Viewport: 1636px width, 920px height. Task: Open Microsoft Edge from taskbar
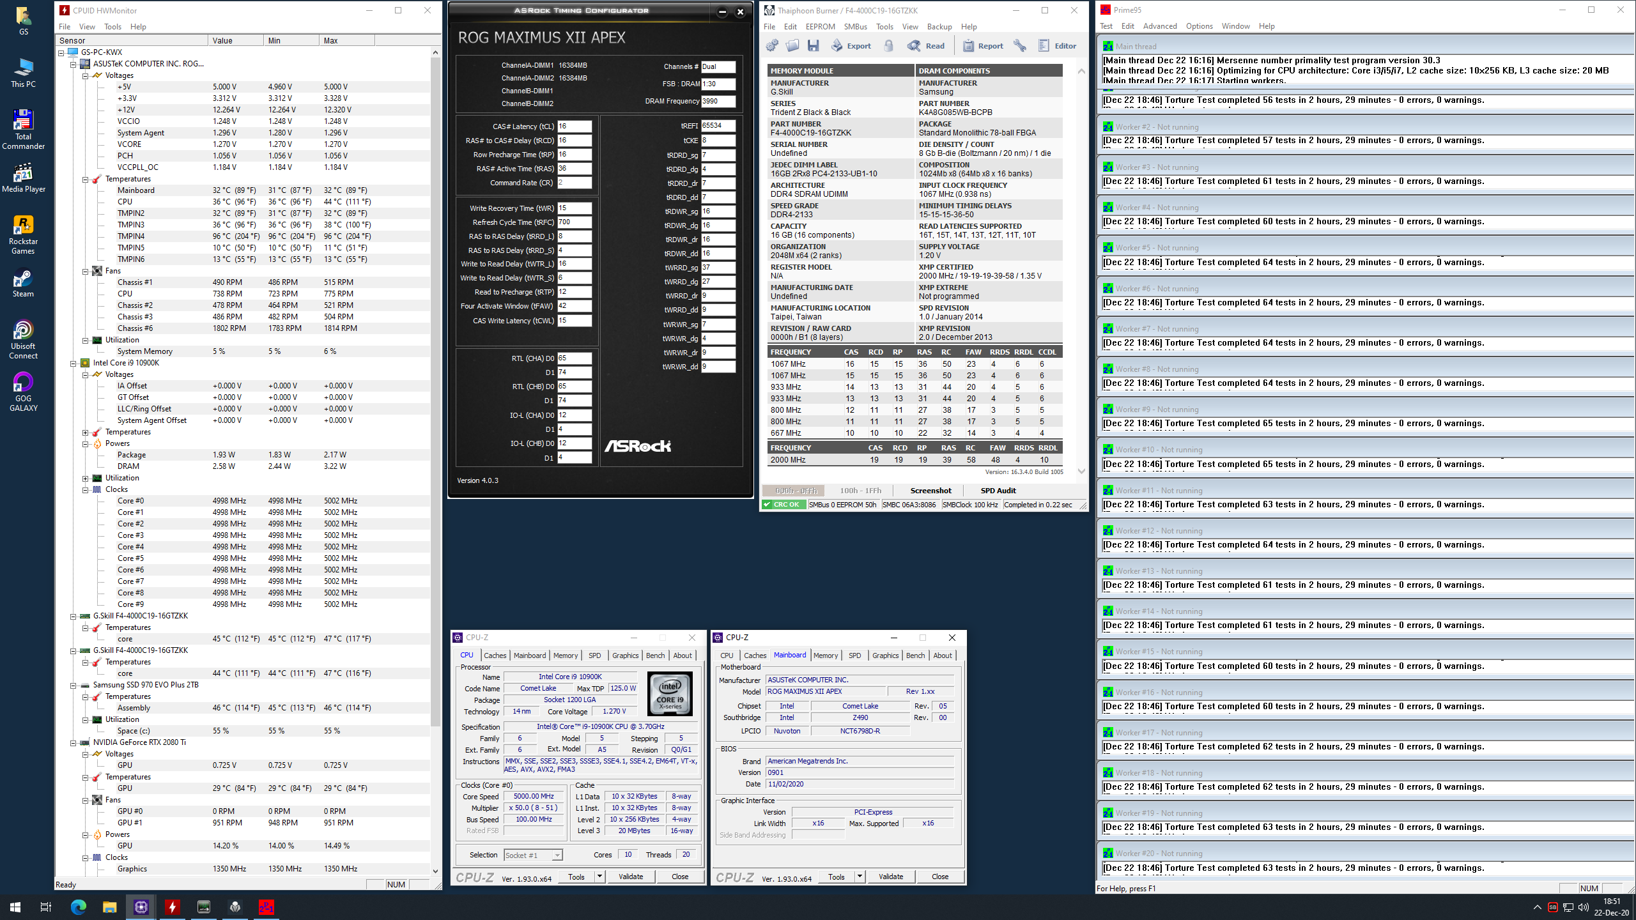click(x=79, y=907)
